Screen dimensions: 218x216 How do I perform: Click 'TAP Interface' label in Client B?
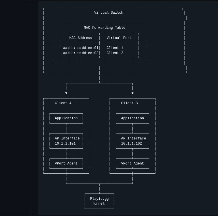pos(133,138)
